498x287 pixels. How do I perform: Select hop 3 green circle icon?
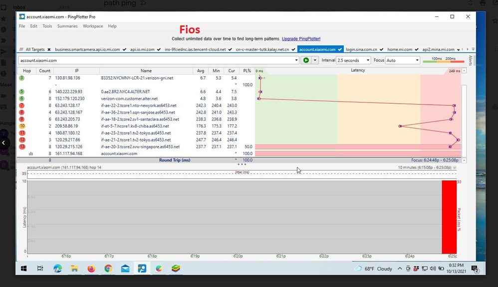click(21, 78)
